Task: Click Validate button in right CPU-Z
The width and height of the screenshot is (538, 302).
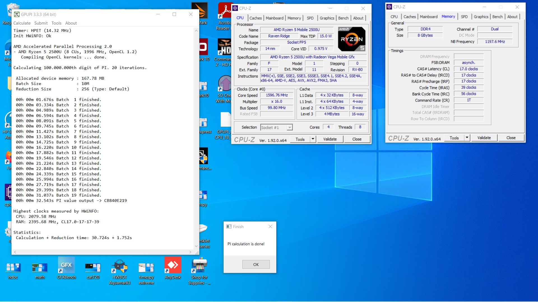Action: [484, 138]
